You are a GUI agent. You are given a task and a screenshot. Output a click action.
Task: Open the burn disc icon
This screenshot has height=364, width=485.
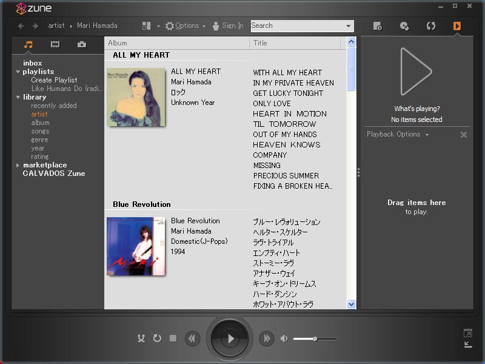tap(404, 26)
